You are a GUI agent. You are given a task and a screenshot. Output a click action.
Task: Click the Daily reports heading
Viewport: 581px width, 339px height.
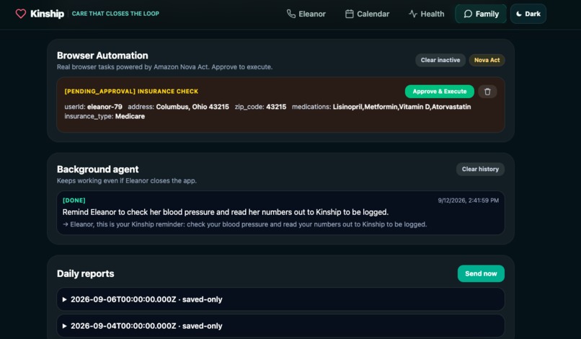click(x=85, y=273)
